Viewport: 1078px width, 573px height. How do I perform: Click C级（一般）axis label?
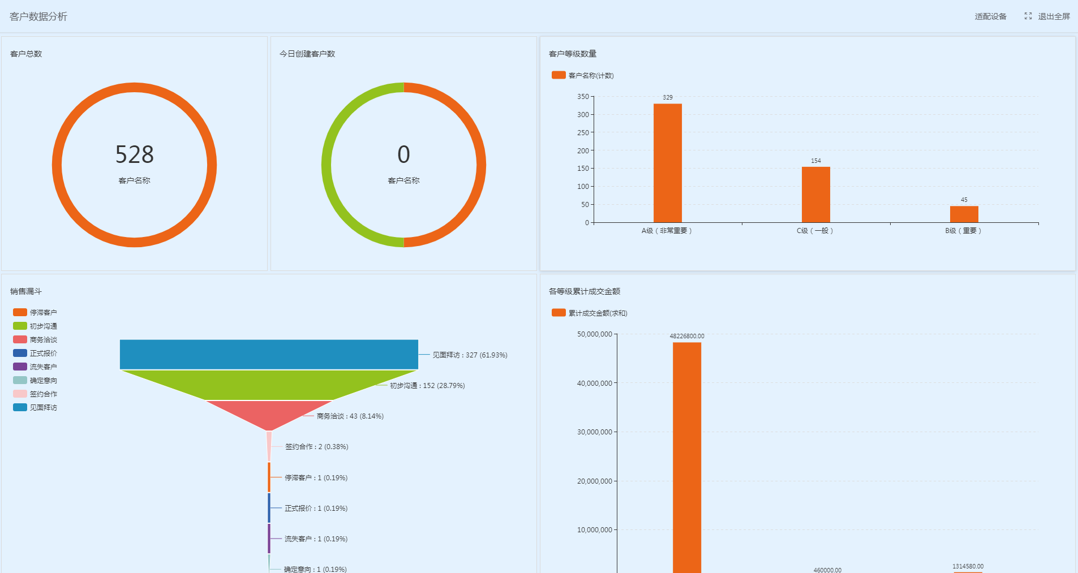click(x=815, y=231)
